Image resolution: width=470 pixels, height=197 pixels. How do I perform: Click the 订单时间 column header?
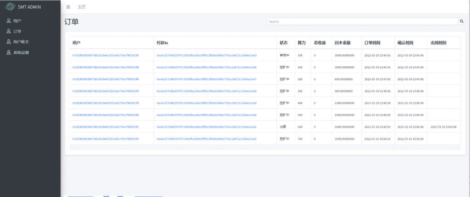tap(373, 43)
